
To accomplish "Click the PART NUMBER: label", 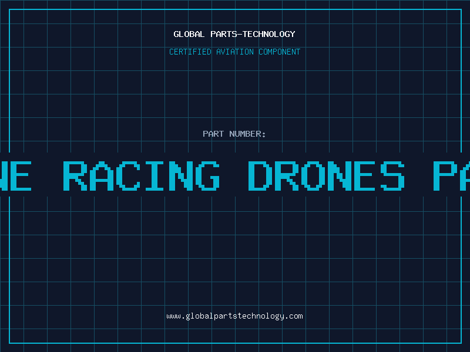I will [234, 134].
